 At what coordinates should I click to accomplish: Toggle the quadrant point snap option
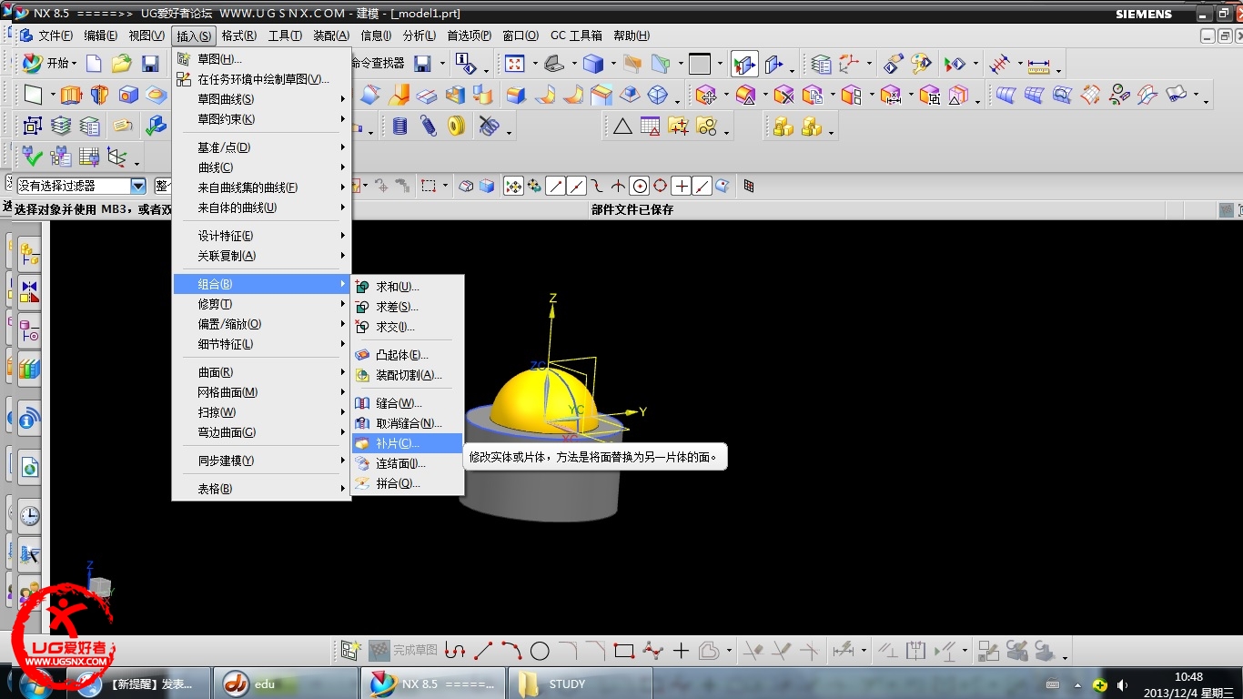pos(661,186)
